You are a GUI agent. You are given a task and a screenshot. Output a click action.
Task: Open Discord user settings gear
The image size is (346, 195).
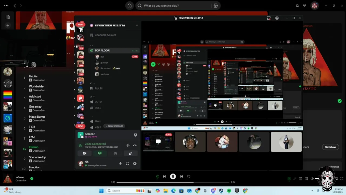point(135,164)
